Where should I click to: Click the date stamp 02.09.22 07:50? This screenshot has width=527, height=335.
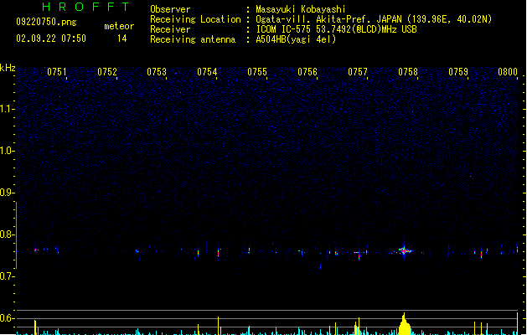click(x=51, y=39)
